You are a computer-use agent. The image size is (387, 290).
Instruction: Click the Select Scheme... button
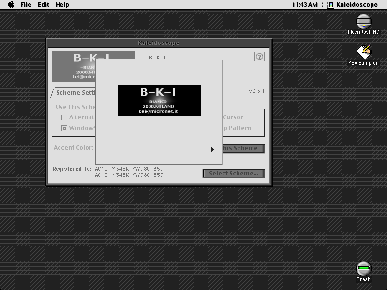[x=234, y=174]
